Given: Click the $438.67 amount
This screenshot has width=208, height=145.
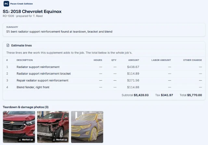Looking at the screenshot, I should coord(133,67).
